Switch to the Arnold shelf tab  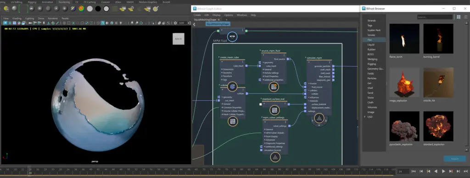[166, 2]
